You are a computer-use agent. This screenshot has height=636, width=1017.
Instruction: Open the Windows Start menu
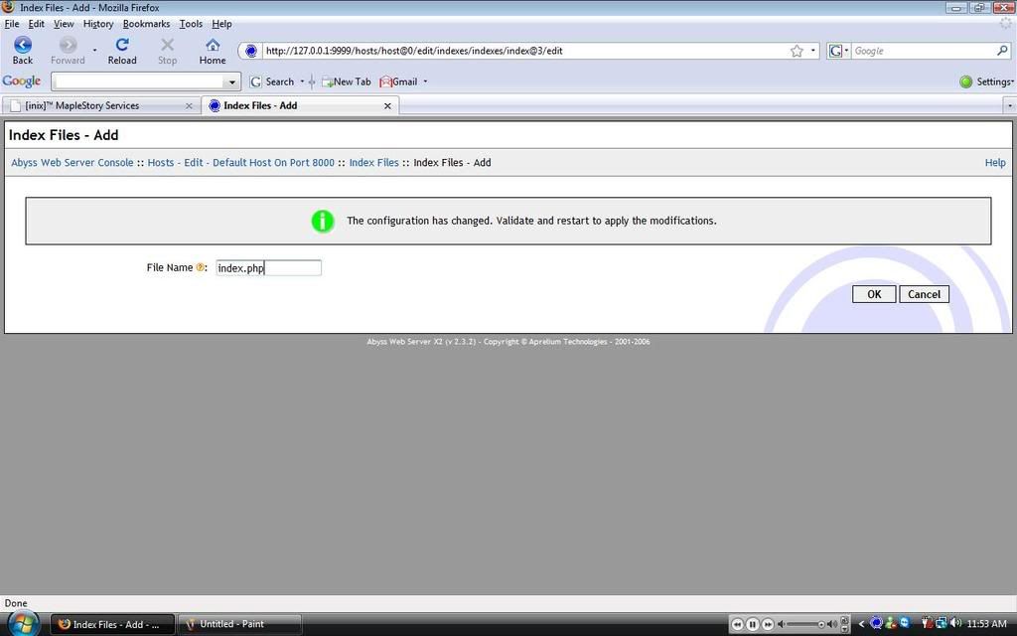tap(22, 623)
